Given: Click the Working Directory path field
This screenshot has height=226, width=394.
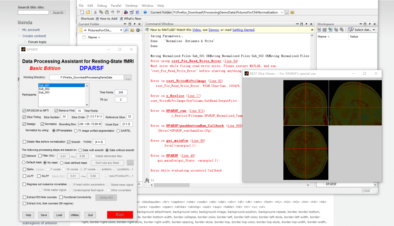Looking at the screenshot, I should 87,77.
